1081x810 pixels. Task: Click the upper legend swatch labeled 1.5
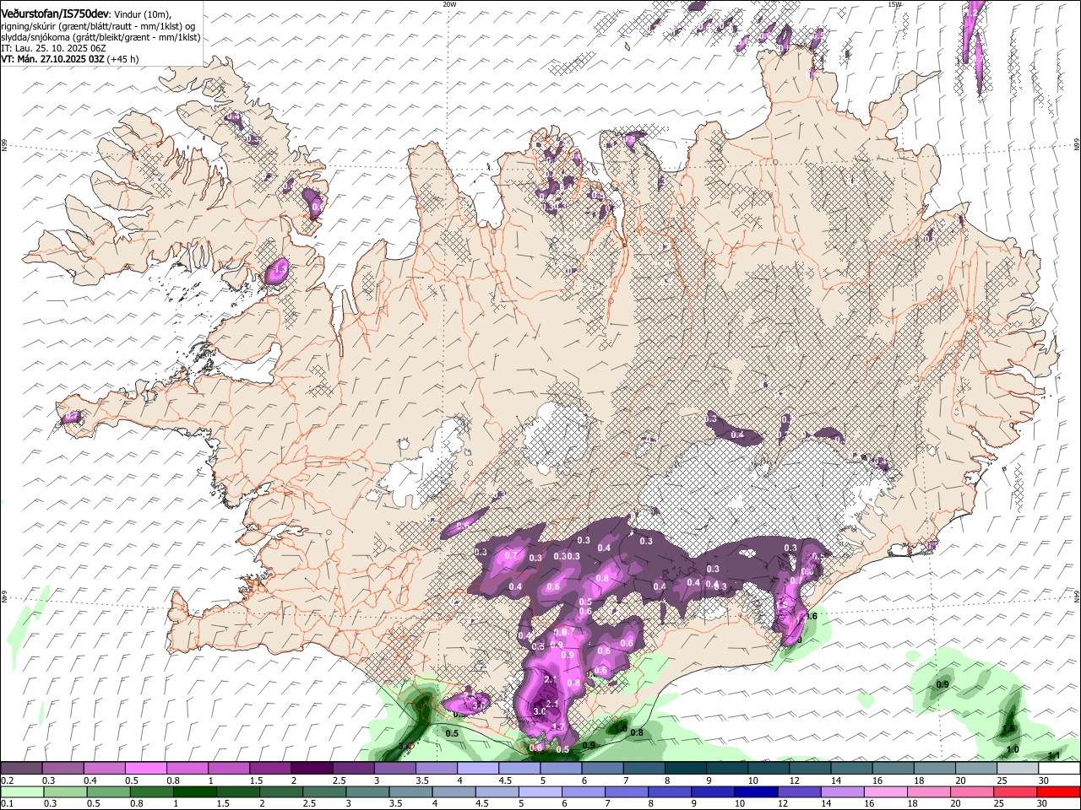pyautogui.click(x=270, y=769)
